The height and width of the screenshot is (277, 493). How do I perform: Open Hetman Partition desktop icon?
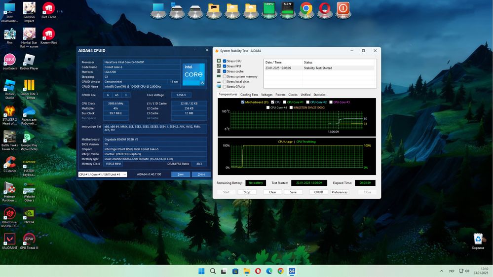[9, 192]
